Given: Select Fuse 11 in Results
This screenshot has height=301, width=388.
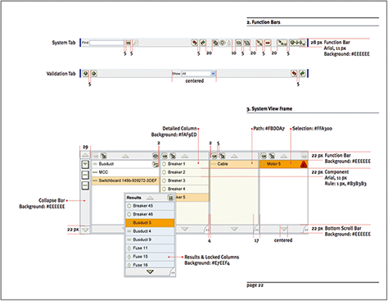Looking at the screenshot, I should coord(150,249).
